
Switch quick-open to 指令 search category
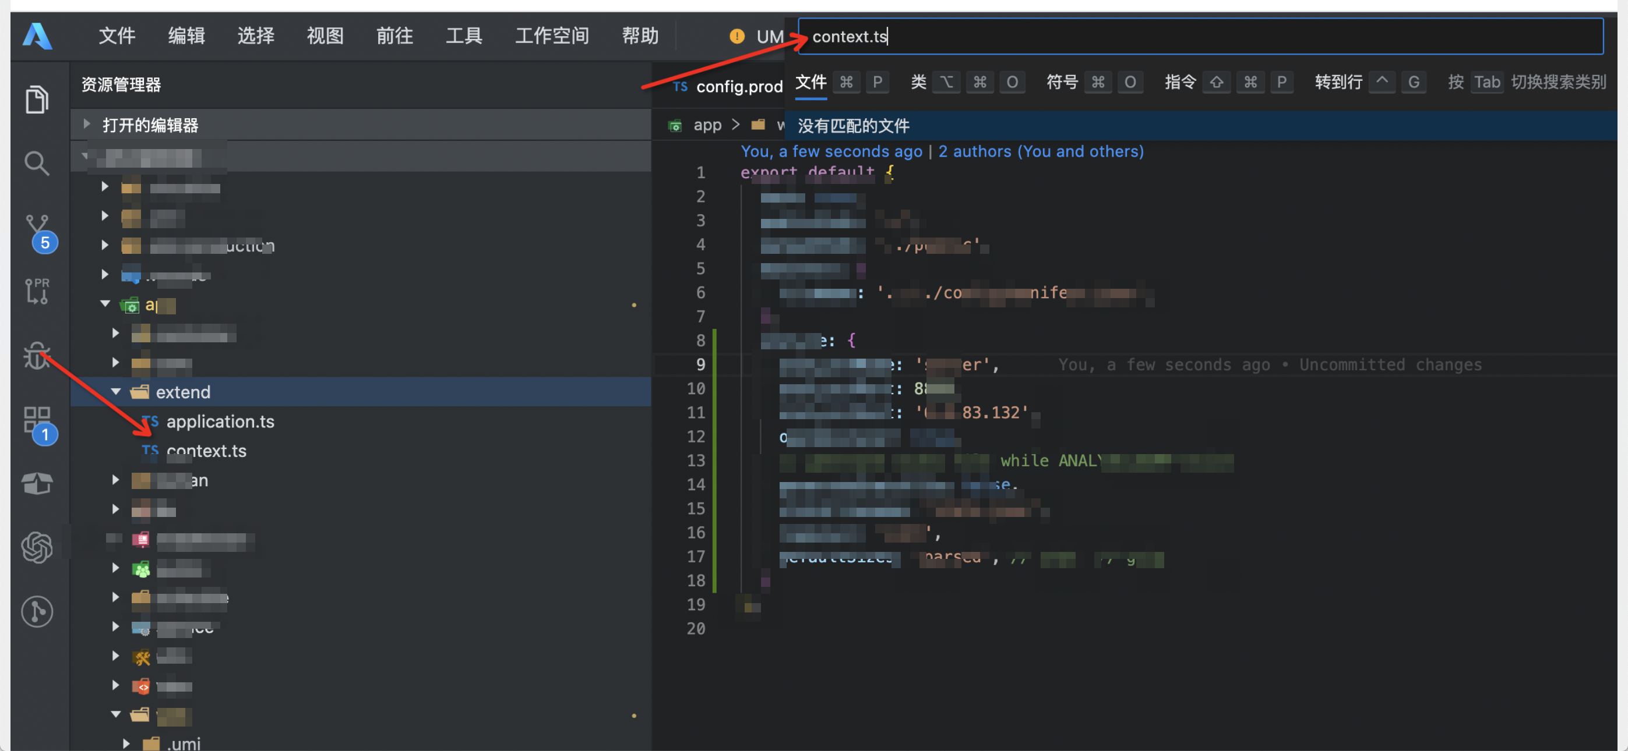pyautogui.click(x=1181, y=82)
